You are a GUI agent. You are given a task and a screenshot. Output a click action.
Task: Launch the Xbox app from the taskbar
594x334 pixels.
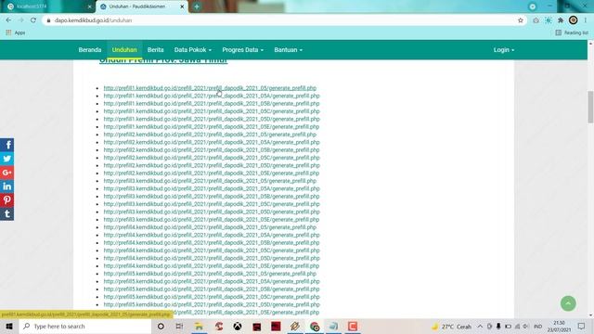click(x=238, y=326)
